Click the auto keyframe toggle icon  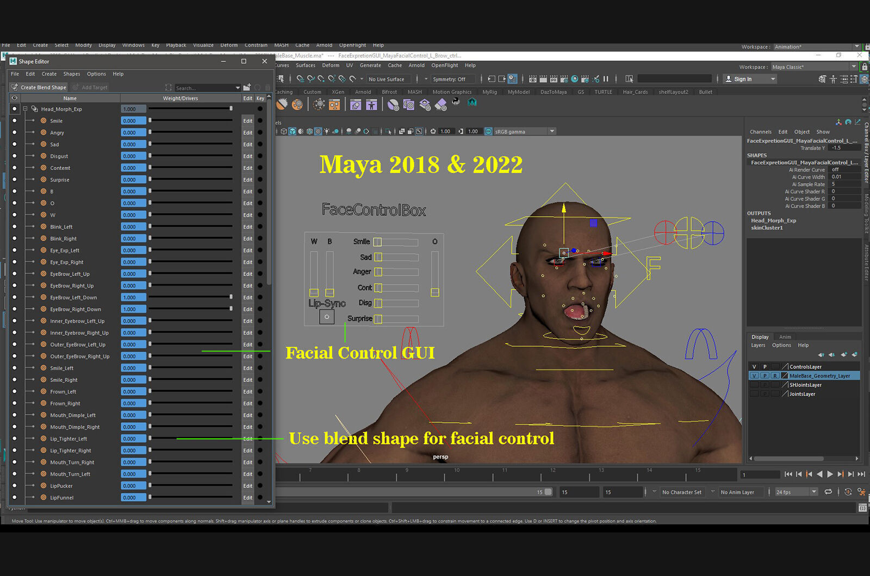click(848, 492)
